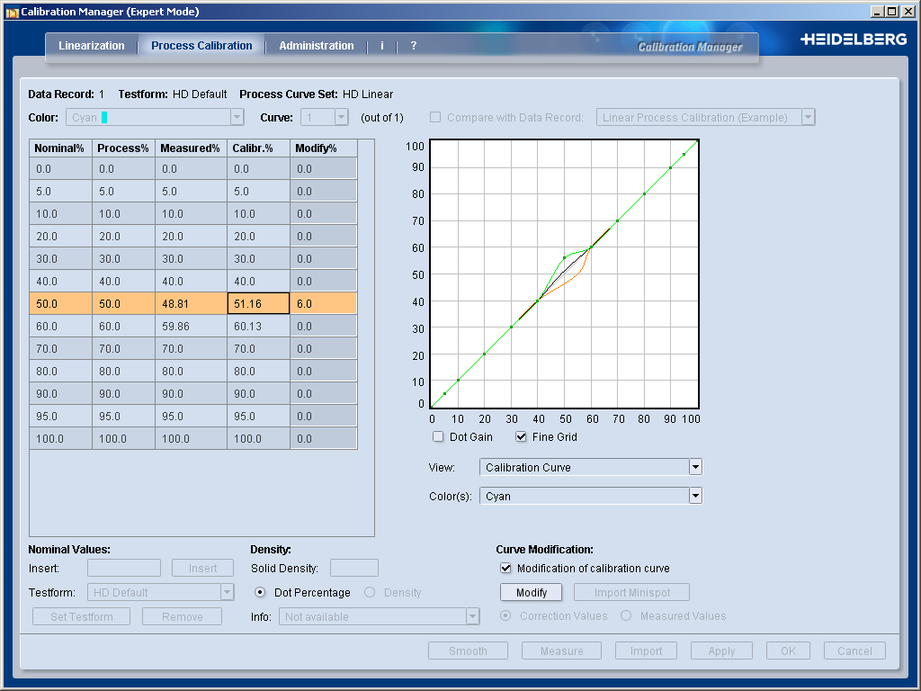Enable the Dot Gain checkbox

pyautogui.click(x=439, y=437)
